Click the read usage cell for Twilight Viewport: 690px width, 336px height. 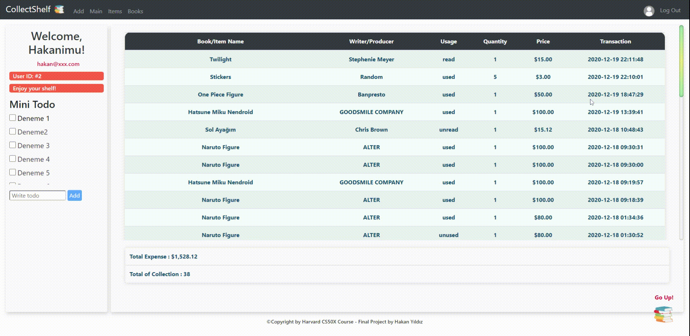[x=448, y=59]
